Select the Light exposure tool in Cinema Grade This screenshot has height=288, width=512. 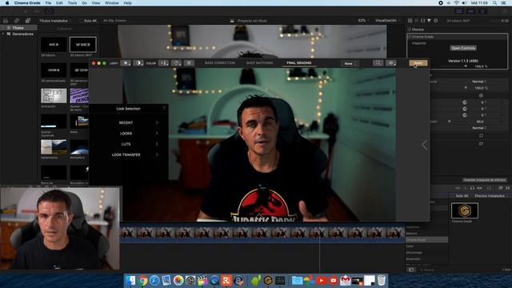click(x=126, y=62)
